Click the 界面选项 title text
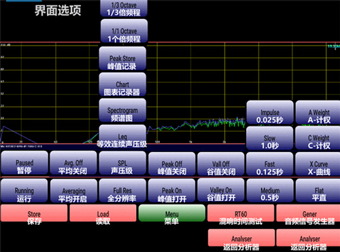Screen dimensions: 340x252 [58, 10]
